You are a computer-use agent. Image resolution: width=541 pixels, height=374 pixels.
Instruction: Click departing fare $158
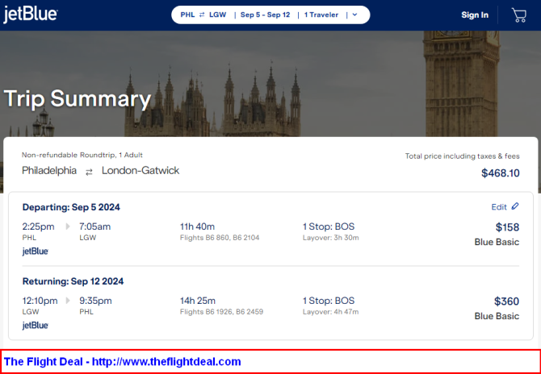tap(507, 227)
